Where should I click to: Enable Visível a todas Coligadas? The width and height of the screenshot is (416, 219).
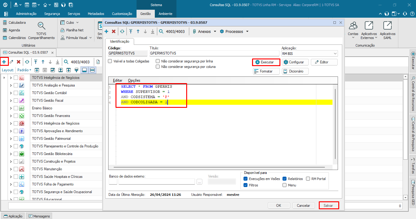coord(110,61)
